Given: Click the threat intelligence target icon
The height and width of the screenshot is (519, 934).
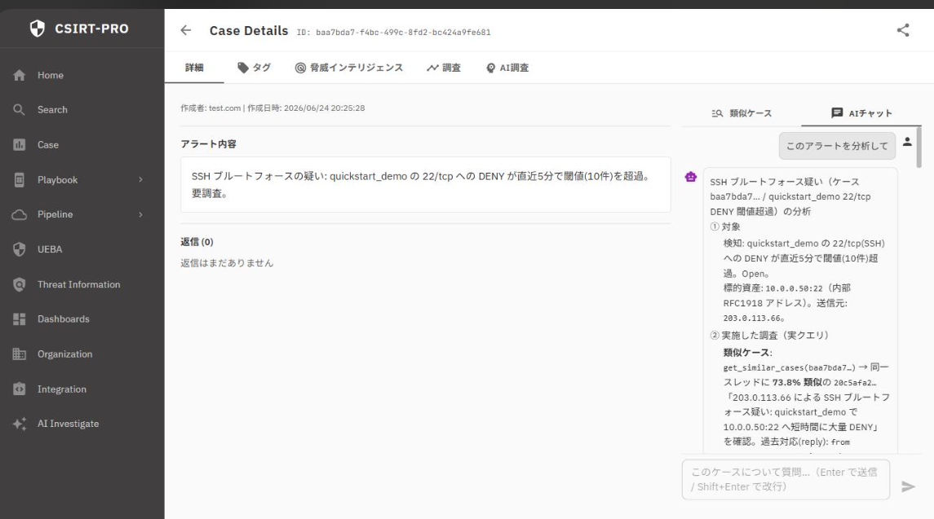Looking at the screenshot, I should [x=300, y=68].
